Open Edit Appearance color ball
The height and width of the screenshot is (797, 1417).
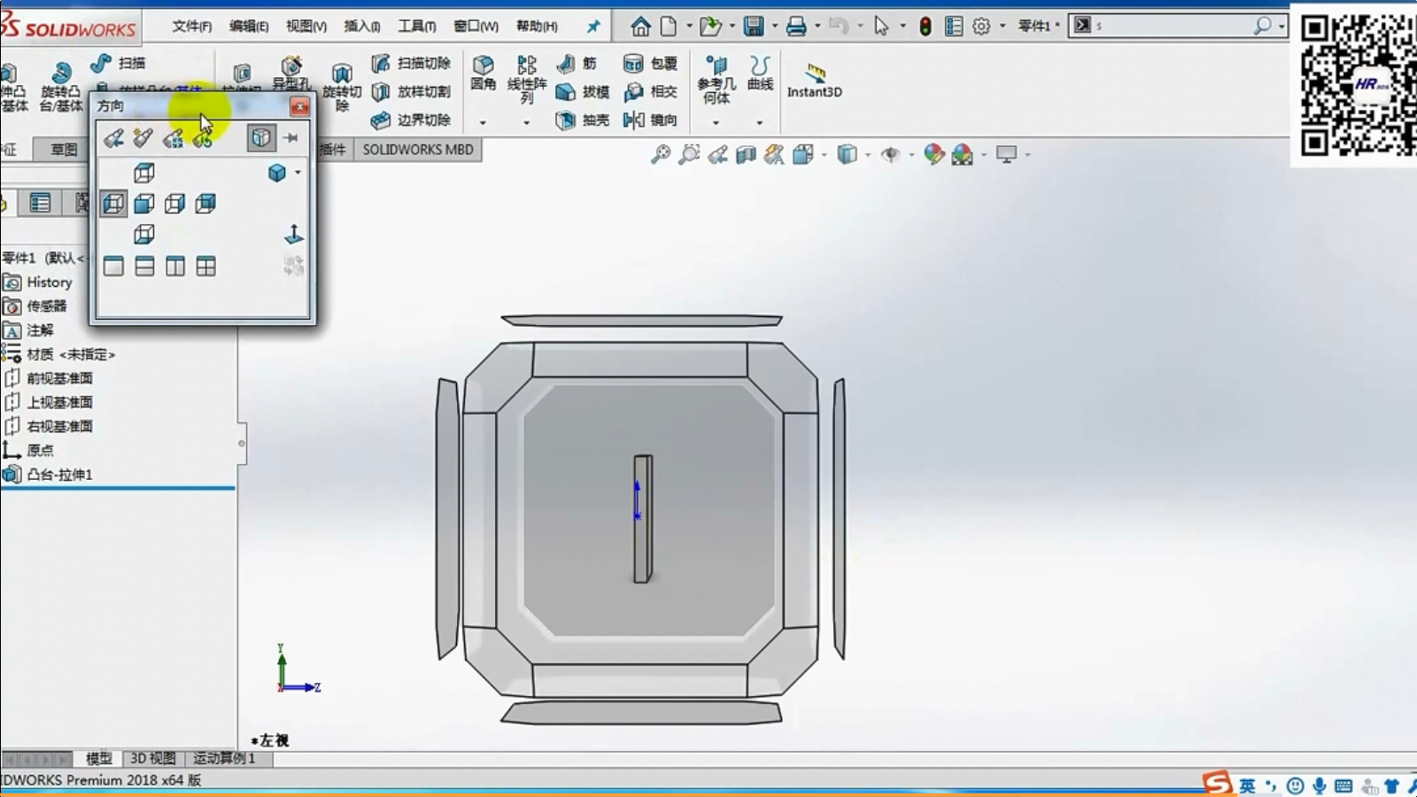click(933, 155)
